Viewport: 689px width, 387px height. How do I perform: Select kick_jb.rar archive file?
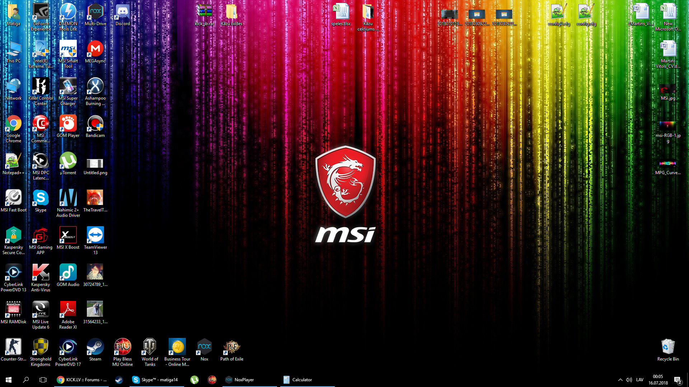204,14
